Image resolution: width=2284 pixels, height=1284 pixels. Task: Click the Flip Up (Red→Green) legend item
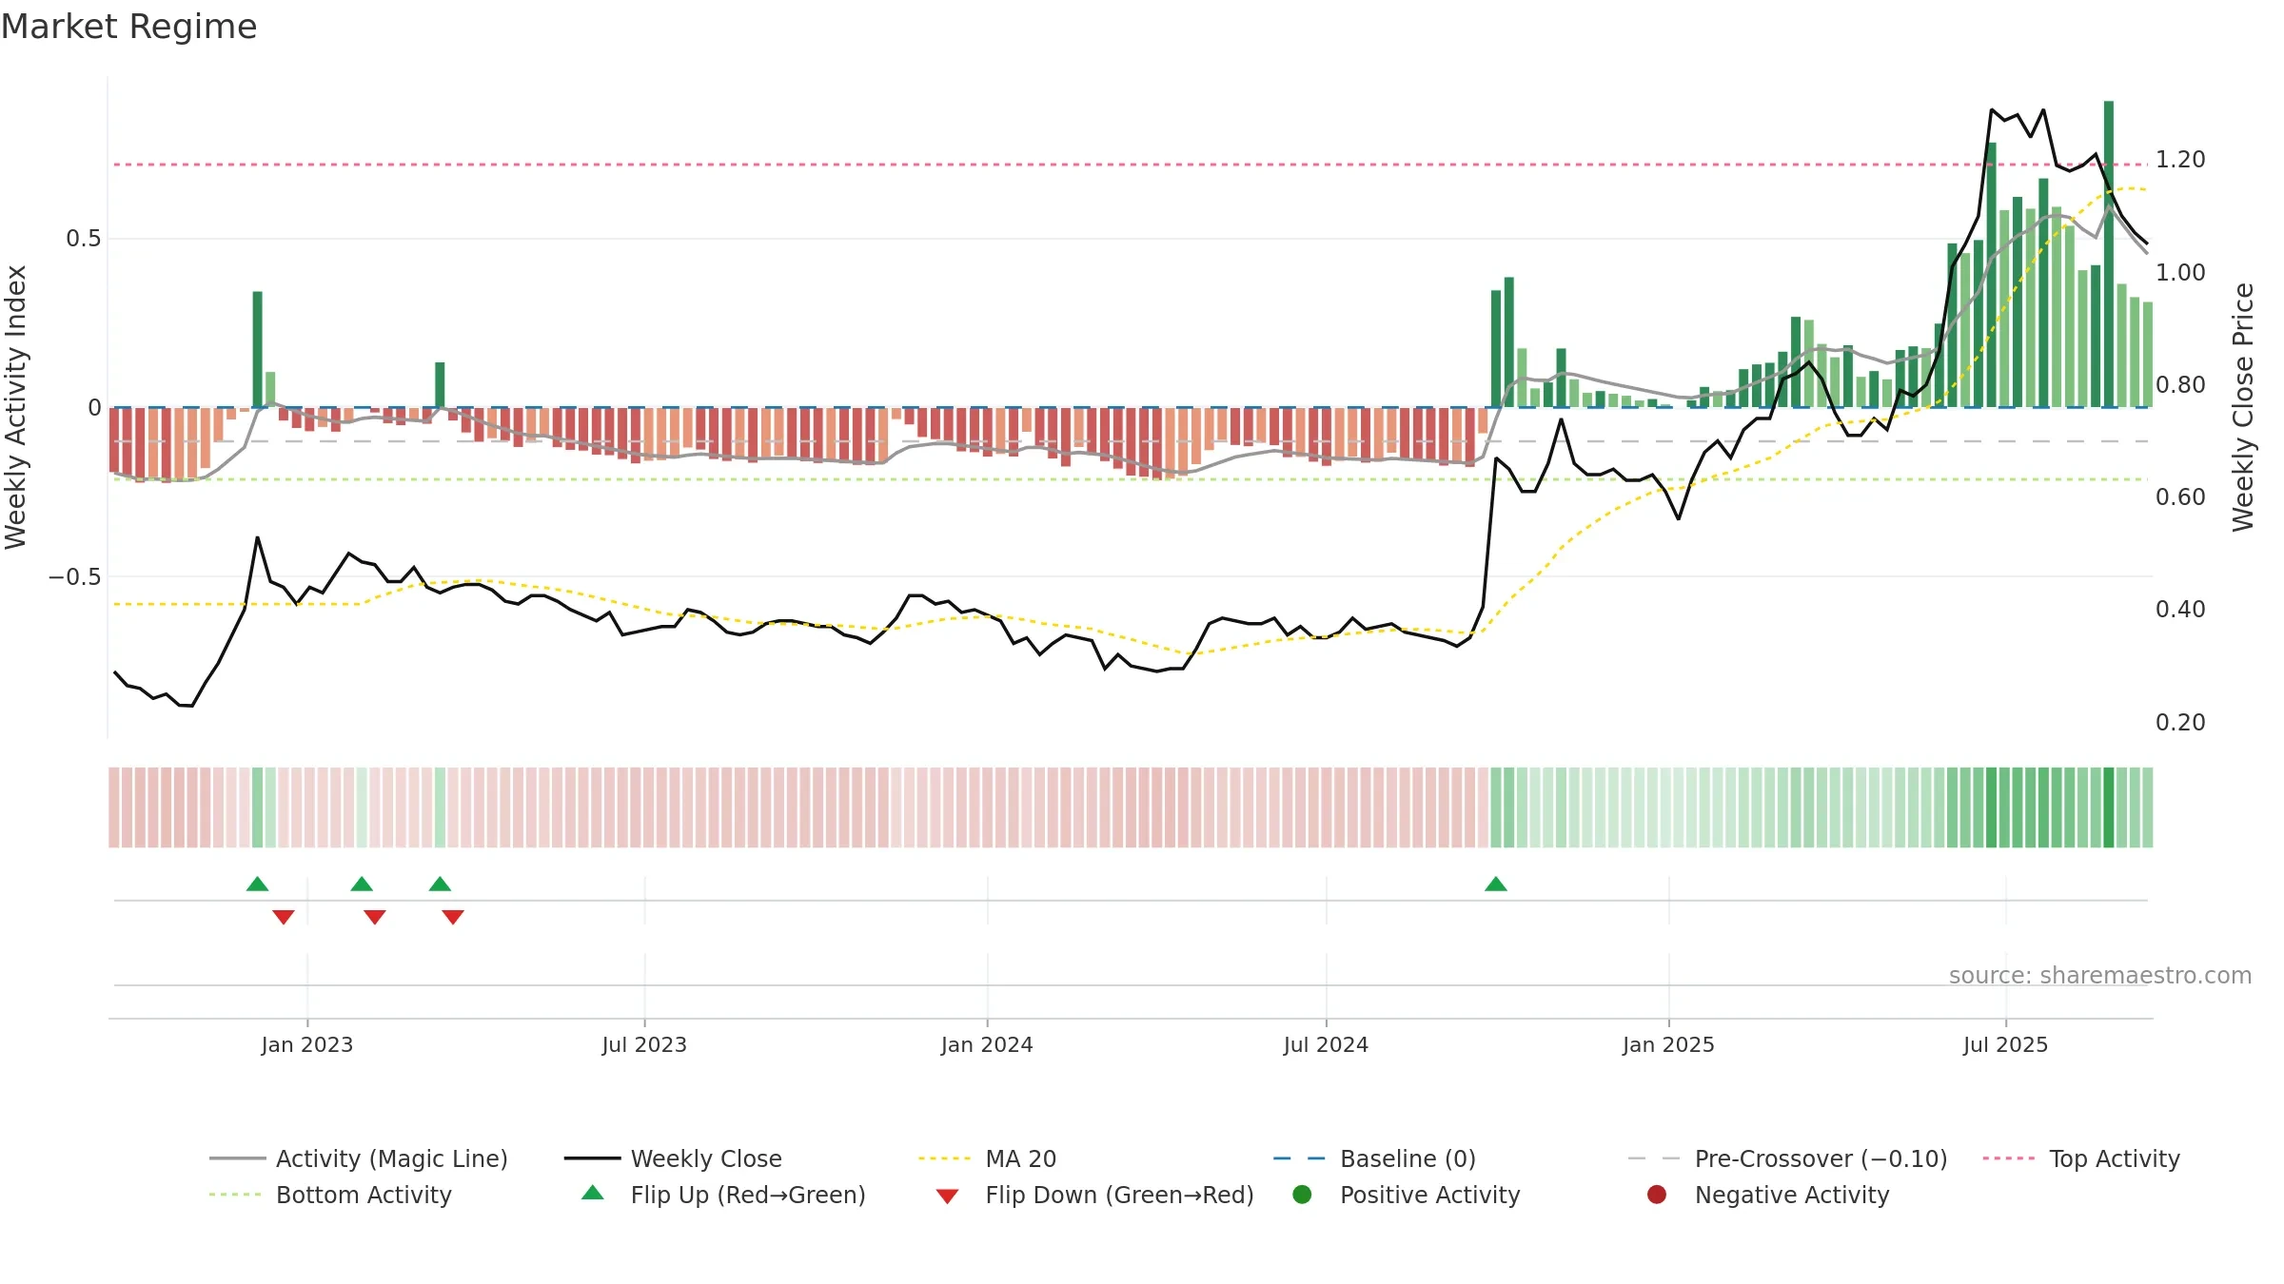[723, 1195]
